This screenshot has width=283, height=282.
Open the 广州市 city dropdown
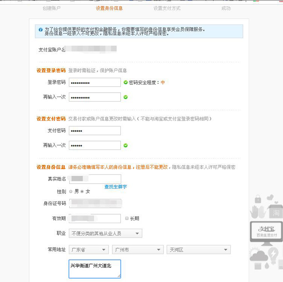click(138, 250)
